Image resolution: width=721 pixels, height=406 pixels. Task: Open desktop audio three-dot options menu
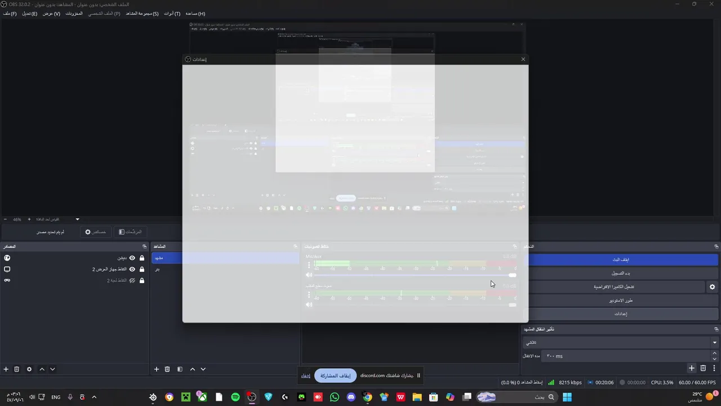[x=309, y=294]
